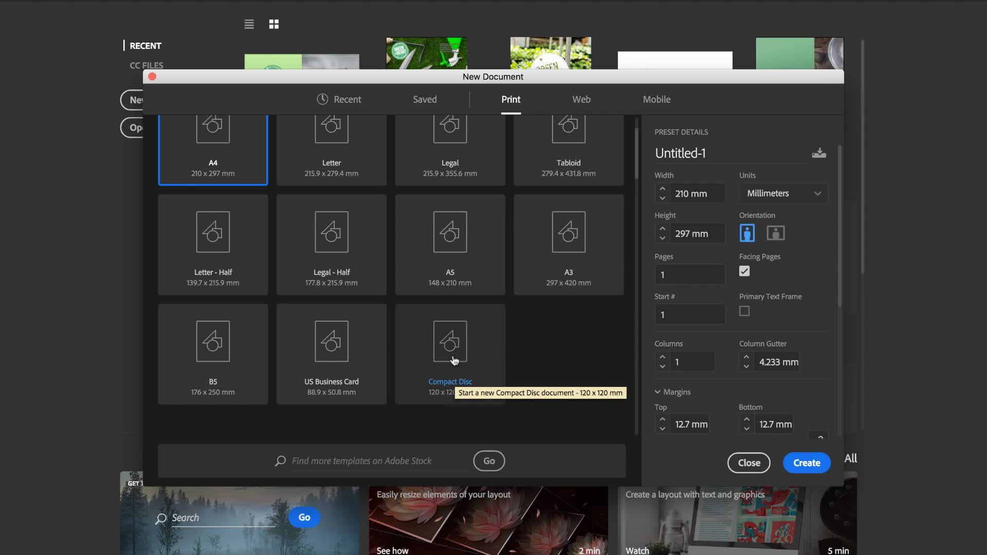This screenshot has height=555, width=987.
Task: Click the Adobe Stock template search magnifier icon
Action: tap(280, 461)
